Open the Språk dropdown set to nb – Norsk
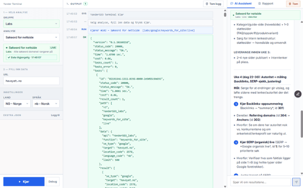Image resolution: width=303 pixels, height=188 pixels. pos(46,104)
